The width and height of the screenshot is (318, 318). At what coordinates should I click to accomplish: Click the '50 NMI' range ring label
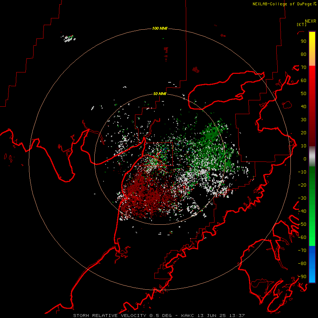(160, 94)
